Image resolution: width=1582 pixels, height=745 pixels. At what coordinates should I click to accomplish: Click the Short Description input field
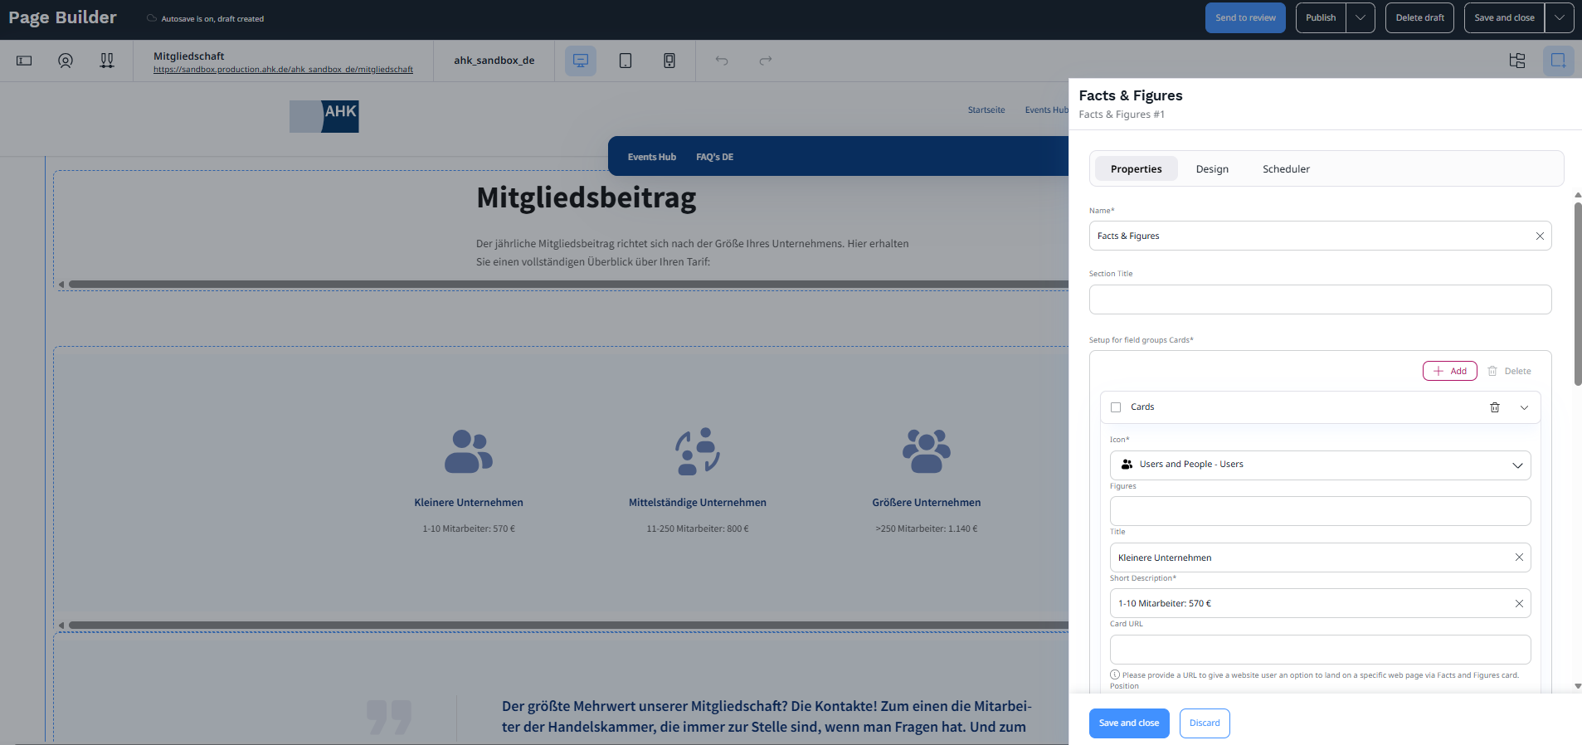pyautogui.click(x=1321, y=604)
